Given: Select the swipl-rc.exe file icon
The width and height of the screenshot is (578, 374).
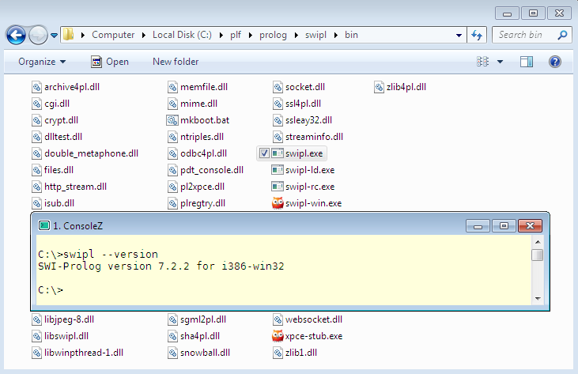Looking at the screenshot, I should click(278, 187).
